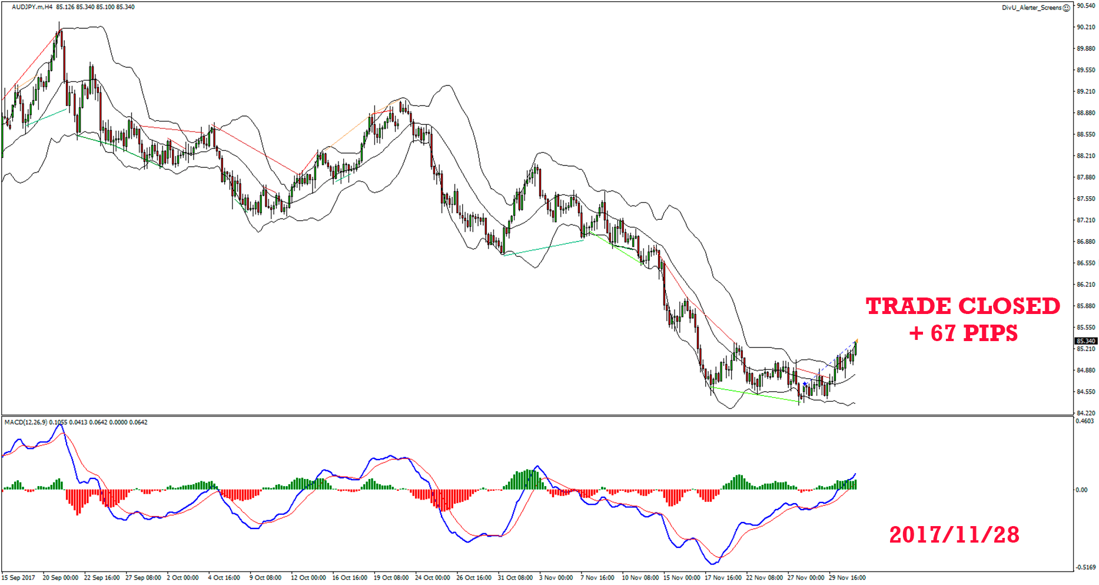Click the MACD -0.5169 scale label
Viewport: 1099px width, 585px height.
pyautogui.click(x=1085, y=567)
